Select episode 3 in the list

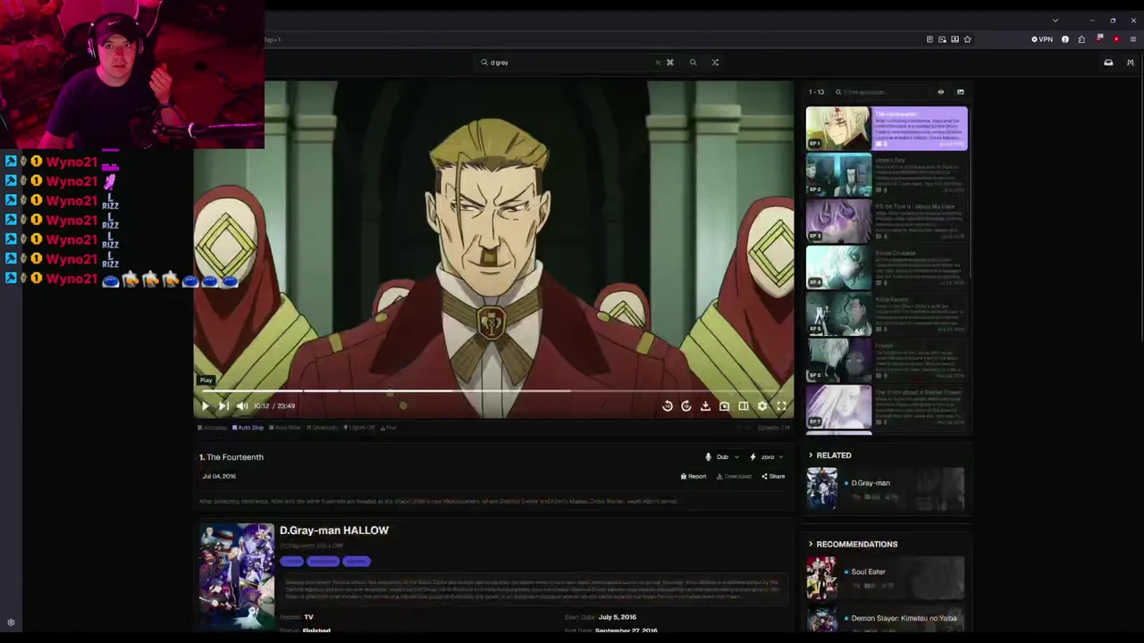point(886,221)
